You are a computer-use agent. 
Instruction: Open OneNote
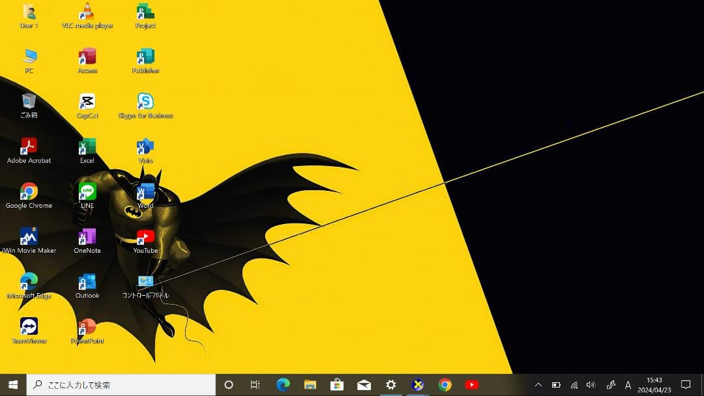[87, 236]
